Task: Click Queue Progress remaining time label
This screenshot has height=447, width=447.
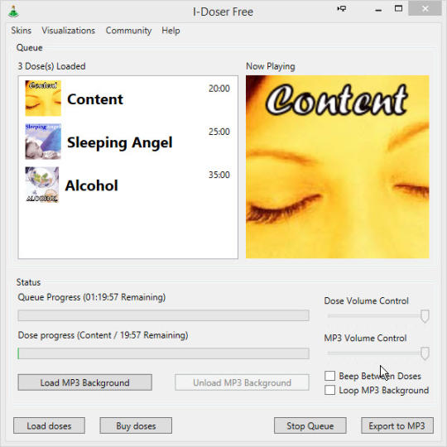Action: [x=92, y=297]
